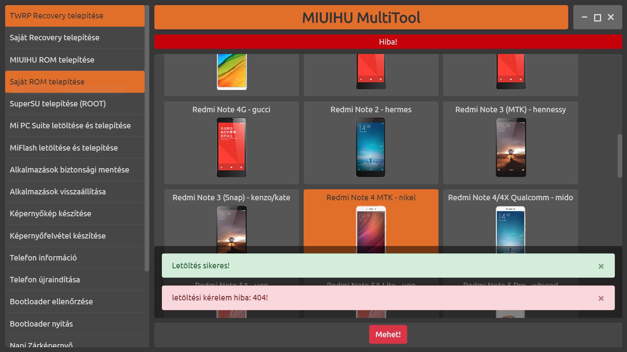Open Bootloader ellenőrzése

click(x=75, y=302)
